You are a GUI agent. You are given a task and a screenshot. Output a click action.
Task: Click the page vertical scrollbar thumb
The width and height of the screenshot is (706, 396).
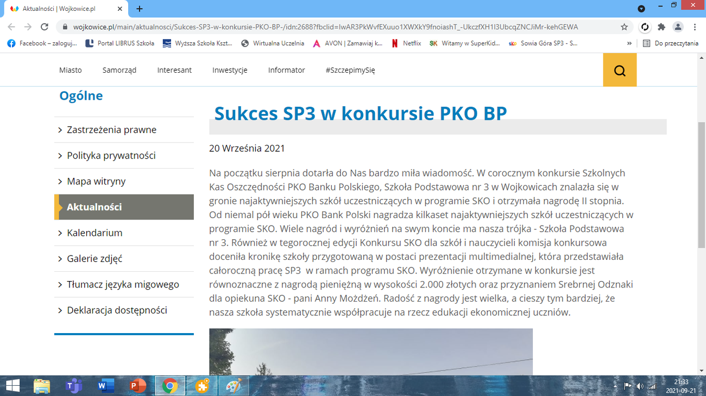(701, 186)
